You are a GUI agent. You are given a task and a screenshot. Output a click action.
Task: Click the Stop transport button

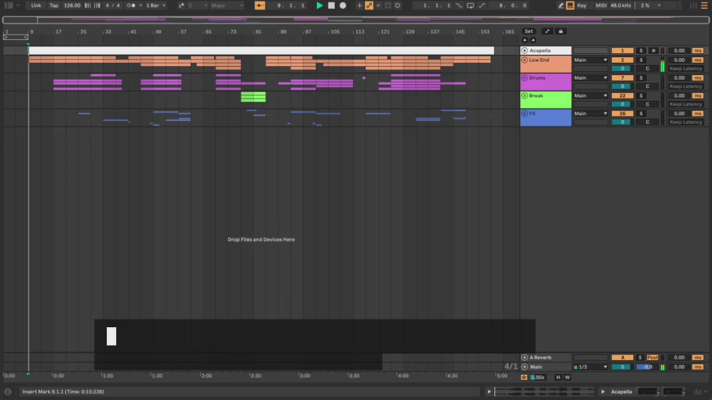(x=331, y=6)
